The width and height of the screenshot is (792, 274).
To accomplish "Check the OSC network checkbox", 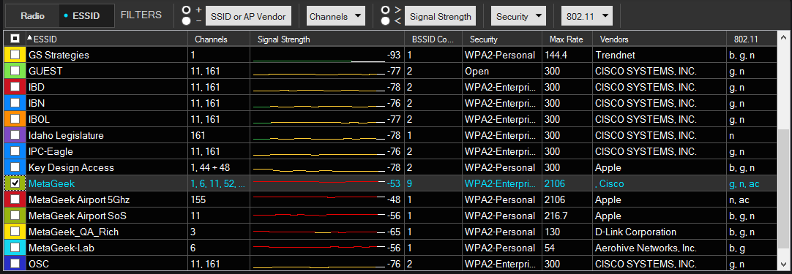I will [15, 264].
